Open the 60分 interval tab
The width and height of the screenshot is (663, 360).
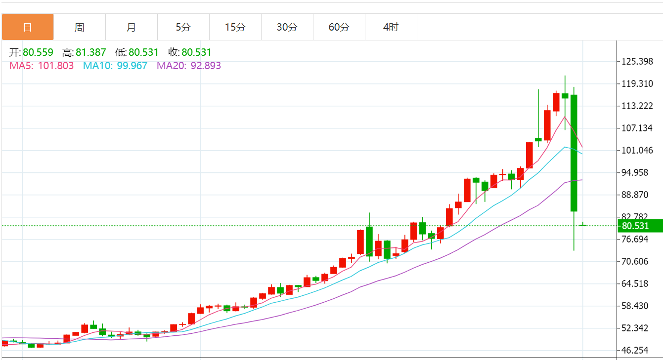point(339,27)
